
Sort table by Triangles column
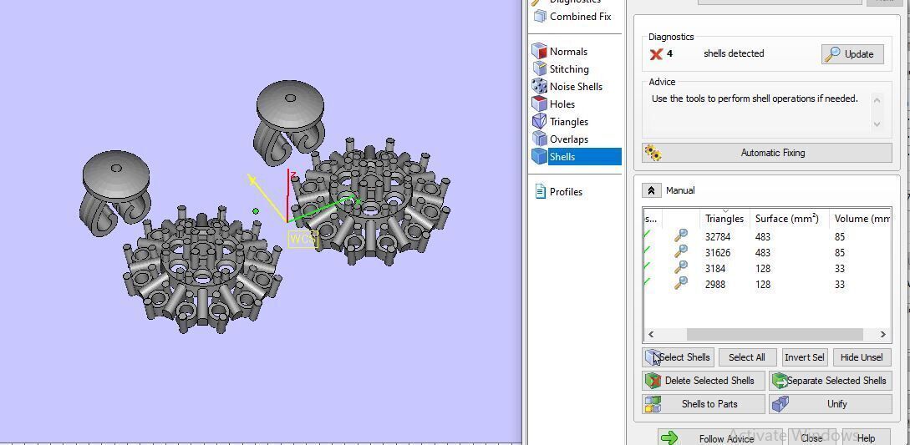click(x=724, y=219)
